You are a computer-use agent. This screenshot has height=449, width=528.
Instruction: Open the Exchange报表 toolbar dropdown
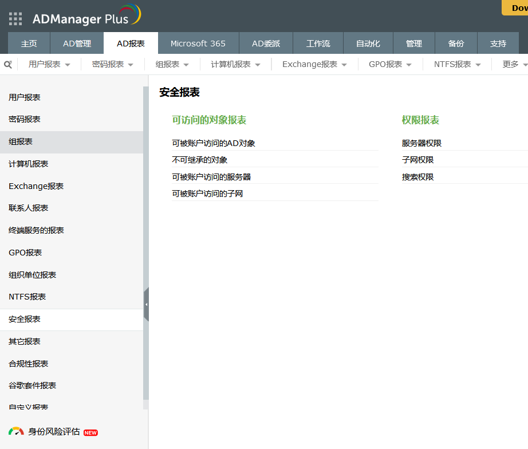coord(314,65)
